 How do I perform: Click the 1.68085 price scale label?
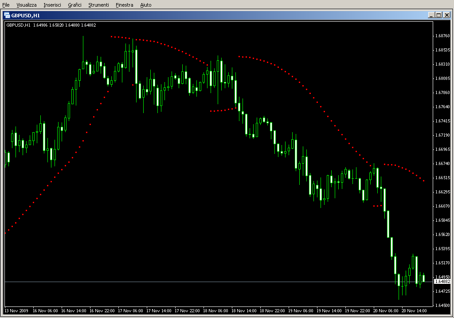pyautogui.click(x=442, y=79)
